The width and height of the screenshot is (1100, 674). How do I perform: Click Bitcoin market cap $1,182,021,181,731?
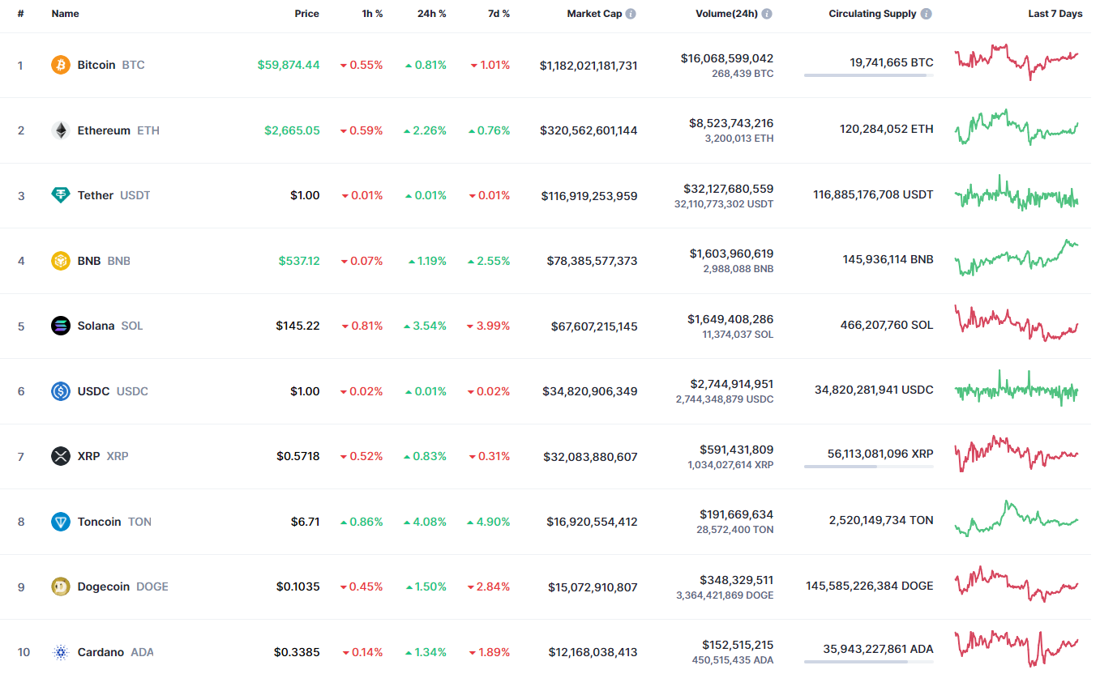pos(589,65)
